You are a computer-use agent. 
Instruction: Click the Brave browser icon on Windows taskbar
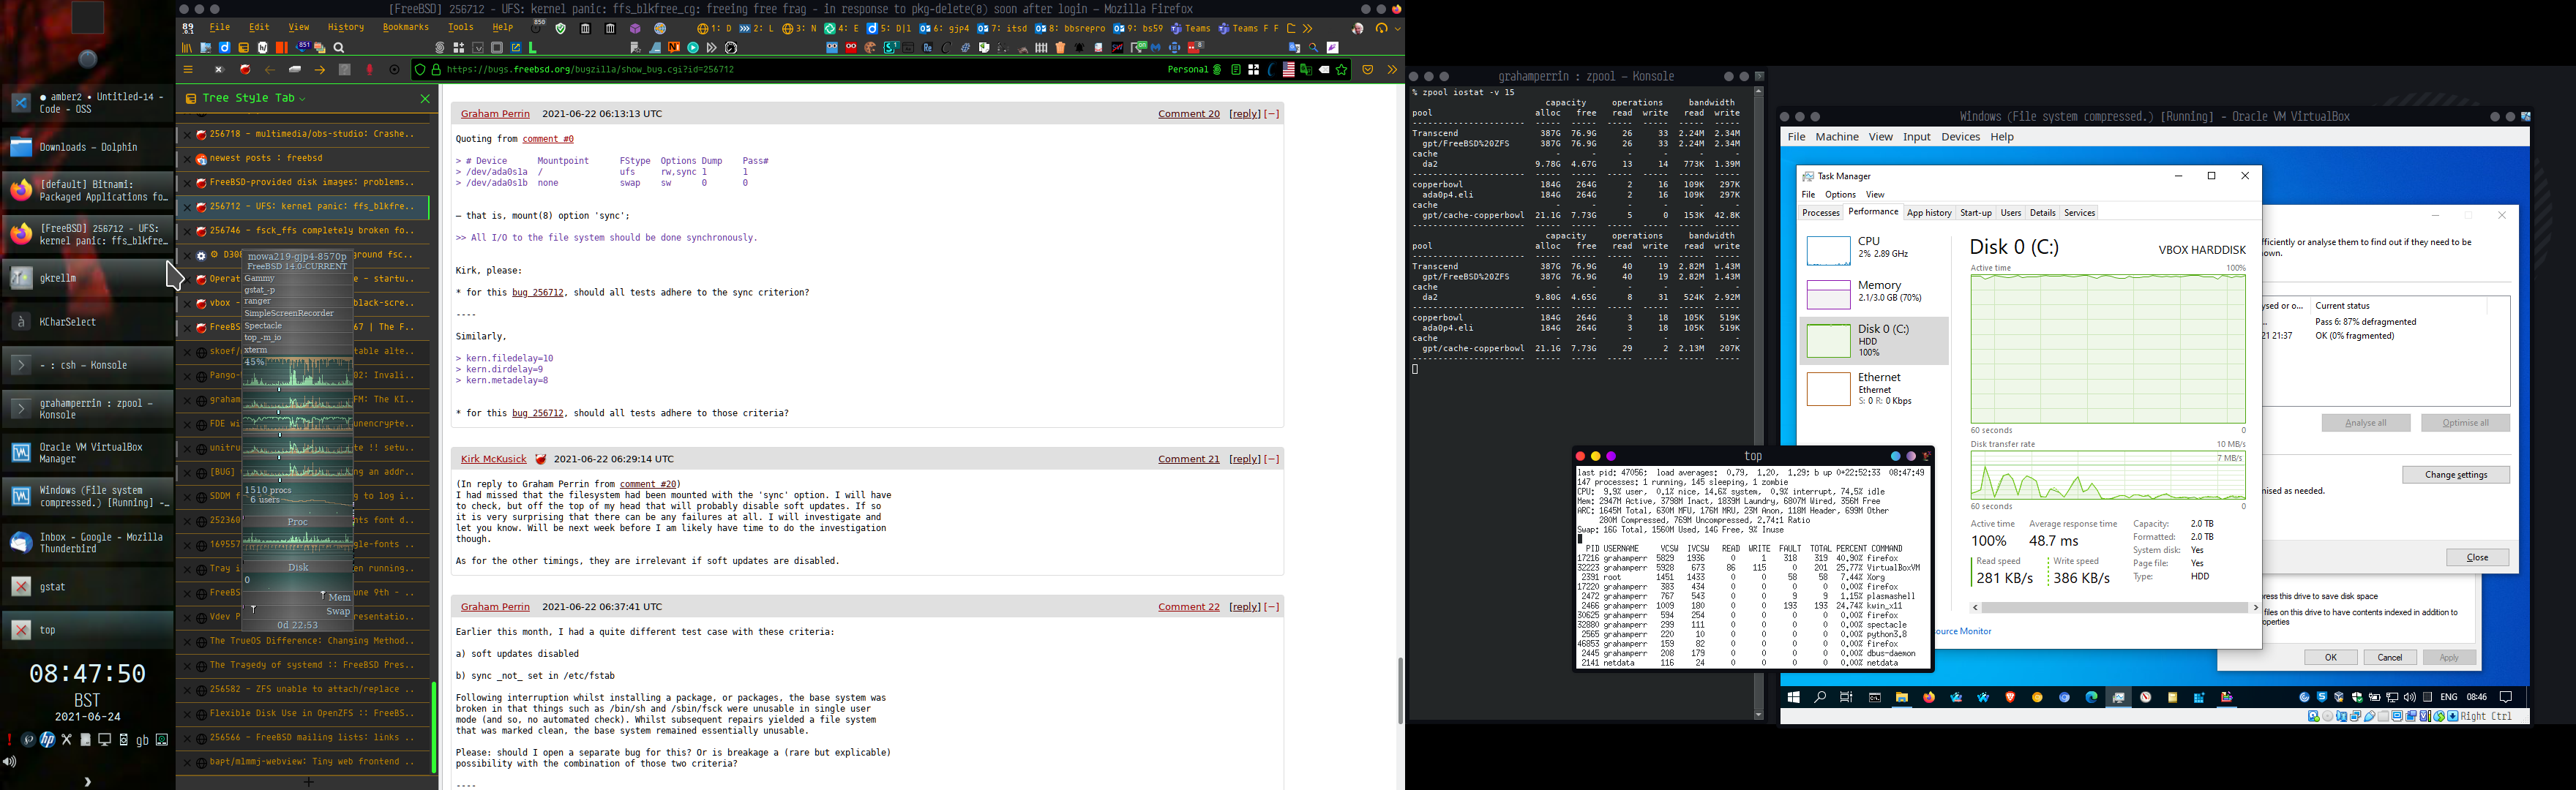pyautogui.click(x=2010, y=697)
